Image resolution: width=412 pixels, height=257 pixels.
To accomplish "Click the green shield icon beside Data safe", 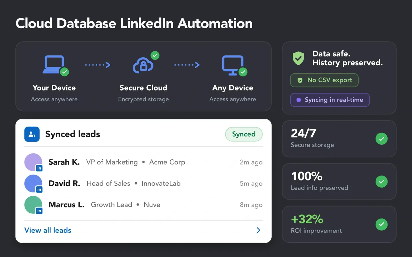I will click(x=298, y=58).
